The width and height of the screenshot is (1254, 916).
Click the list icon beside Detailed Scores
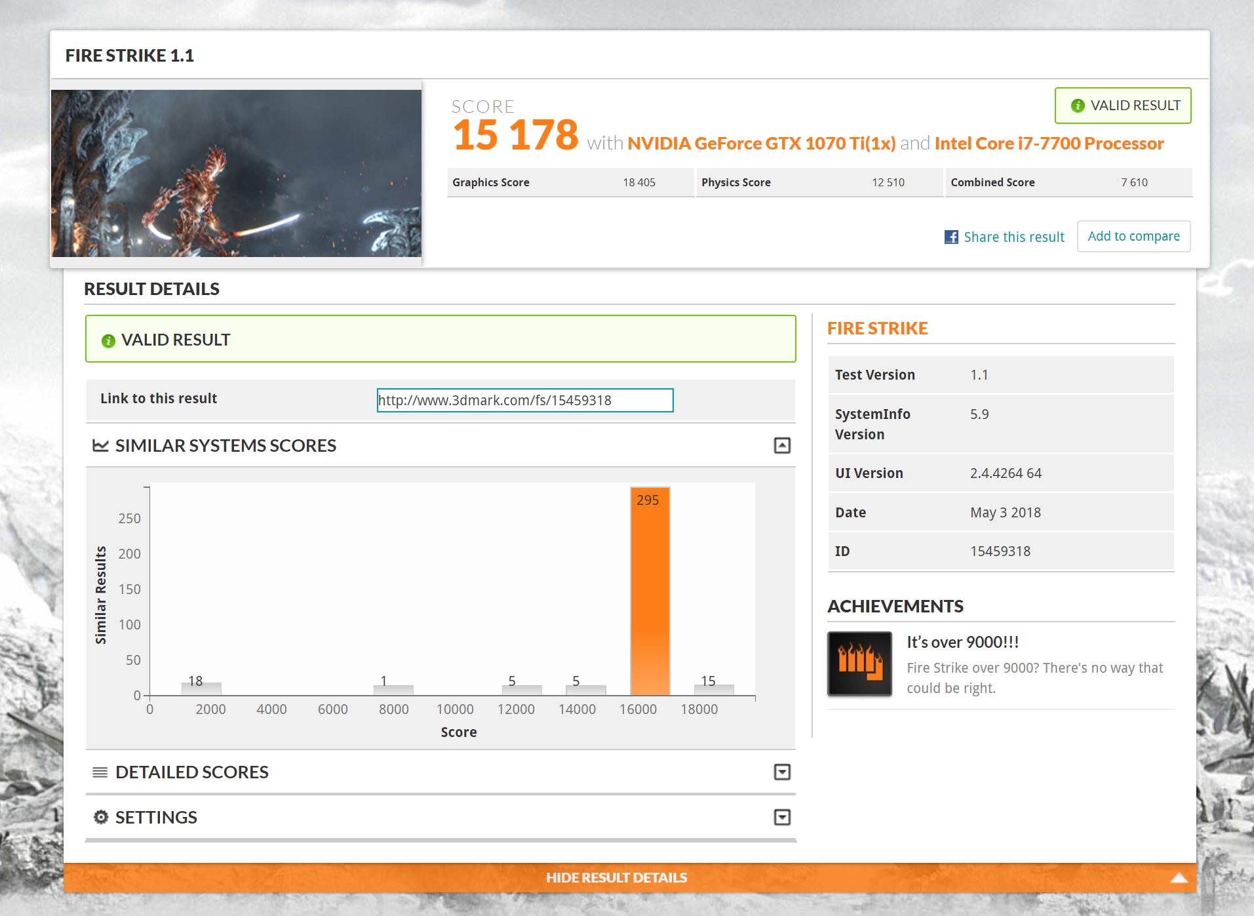point(100,772)
